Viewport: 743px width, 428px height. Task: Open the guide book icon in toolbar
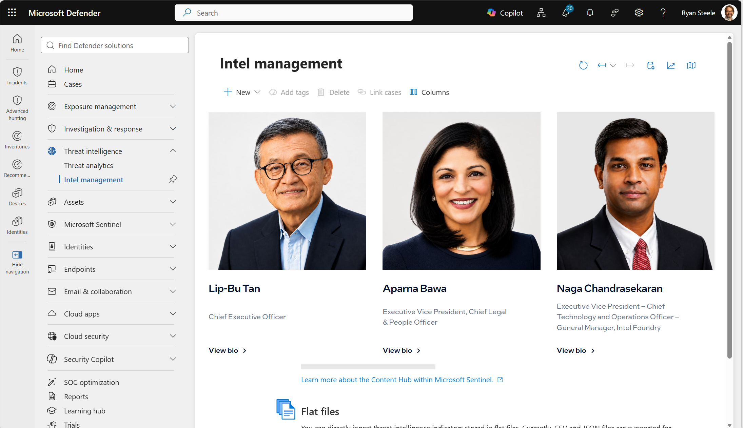(x=691, y=65)
